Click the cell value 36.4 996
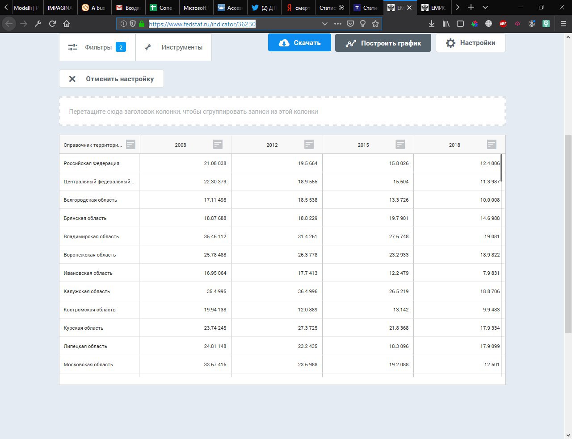The height and width of the screenshot is (439, 572). (307, 291)
